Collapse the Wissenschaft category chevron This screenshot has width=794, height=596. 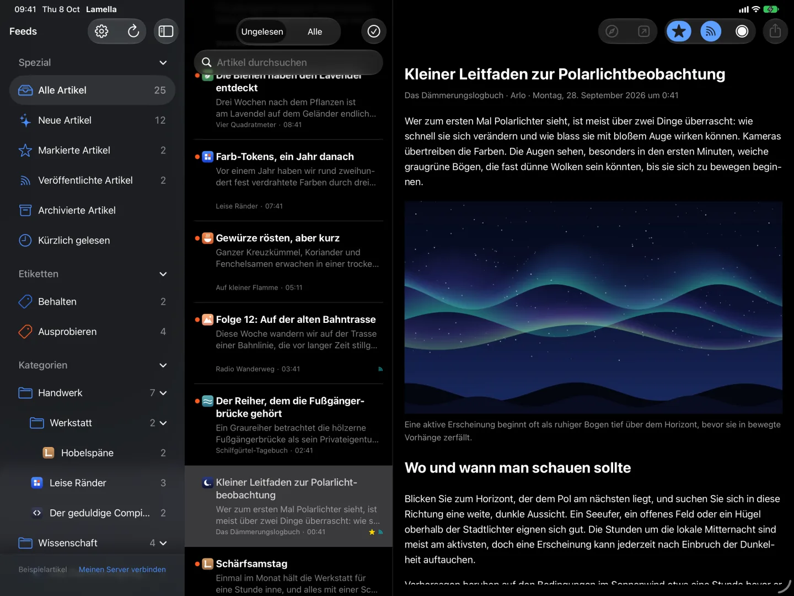(x=163, y=544)
